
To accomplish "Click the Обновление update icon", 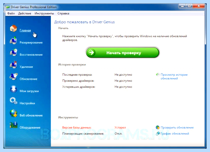I will (14, 77).
